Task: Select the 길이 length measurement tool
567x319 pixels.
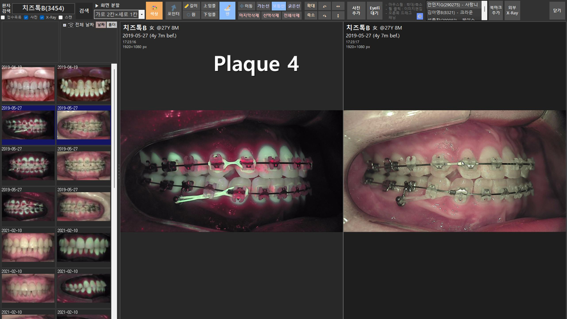Action: click(191, 6)
